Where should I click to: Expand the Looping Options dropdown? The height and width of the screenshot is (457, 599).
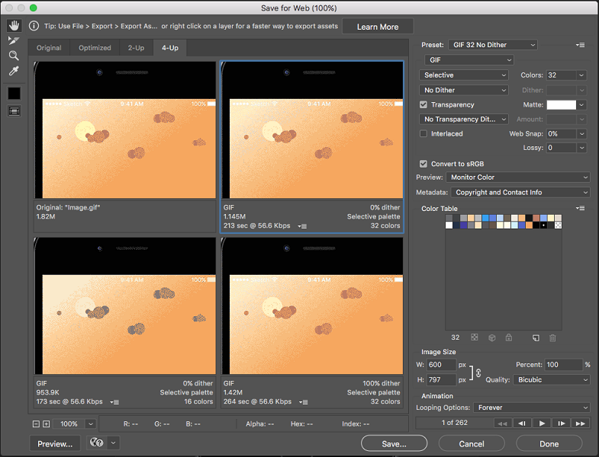point(531,407)
